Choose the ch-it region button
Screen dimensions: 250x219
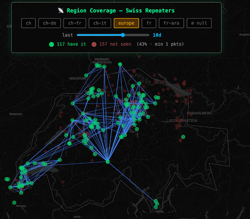coord(100,23)
